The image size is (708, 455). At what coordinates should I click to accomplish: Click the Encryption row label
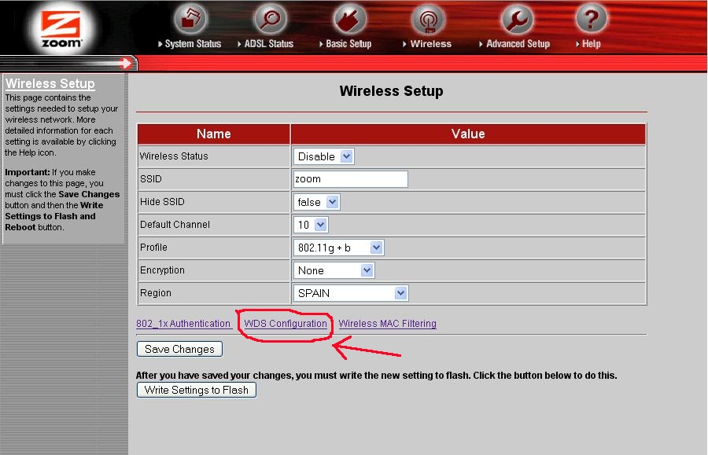(162, 270)
